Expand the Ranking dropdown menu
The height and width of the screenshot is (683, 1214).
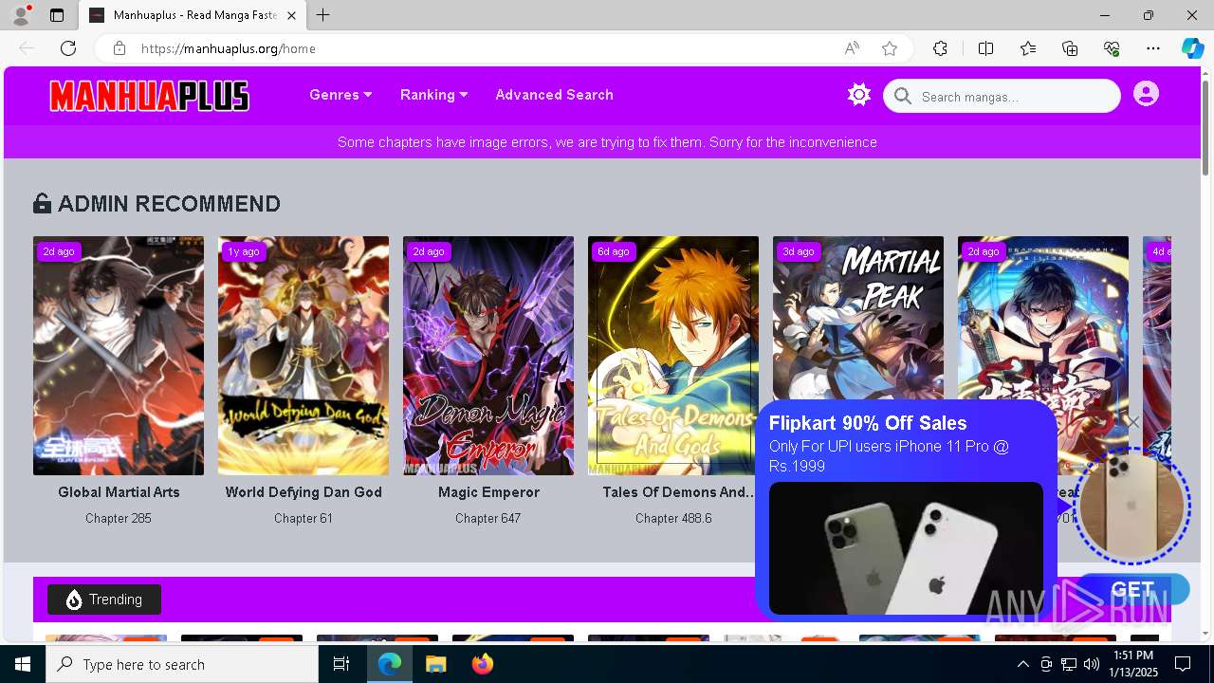tap(434, 95)
